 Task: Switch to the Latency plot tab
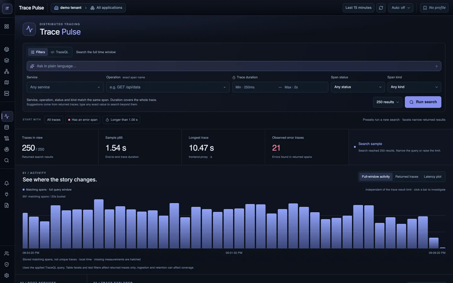(x=433, y=177)
